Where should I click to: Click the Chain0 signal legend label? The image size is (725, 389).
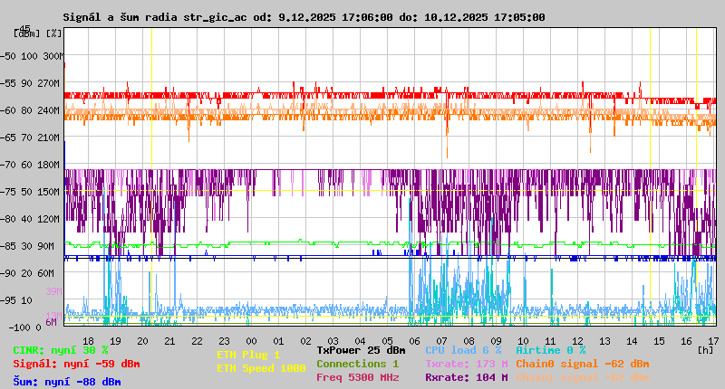[582, 364]
